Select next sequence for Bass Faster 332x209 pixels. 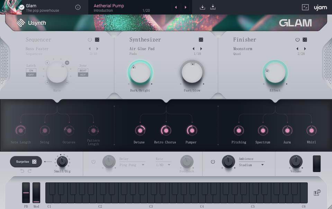pos(97,49)
